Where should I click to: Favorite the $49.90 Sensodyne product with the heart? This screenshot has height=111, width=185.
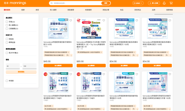coord(71,20)
